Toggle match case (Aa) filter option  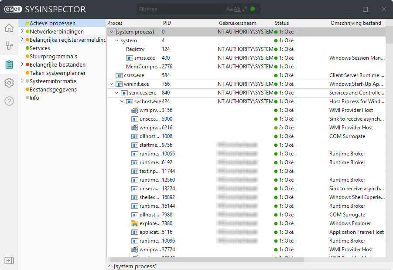tap(229, 9)
